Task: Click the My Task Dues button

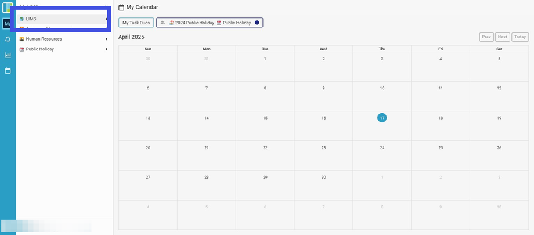Action: (x=136, y=23)
